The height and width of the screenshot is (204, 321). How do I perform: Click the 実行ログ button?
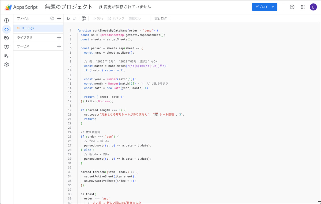(160, 18)
